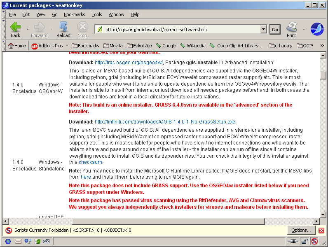Click the vertical scrollbar up arrow
The image size is (328, 247).
(323, 56)
